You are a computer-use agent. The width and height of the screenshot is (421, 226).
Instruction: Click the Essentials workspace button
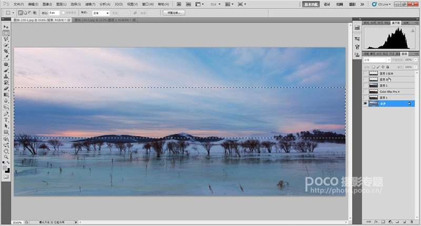(310, 4)
